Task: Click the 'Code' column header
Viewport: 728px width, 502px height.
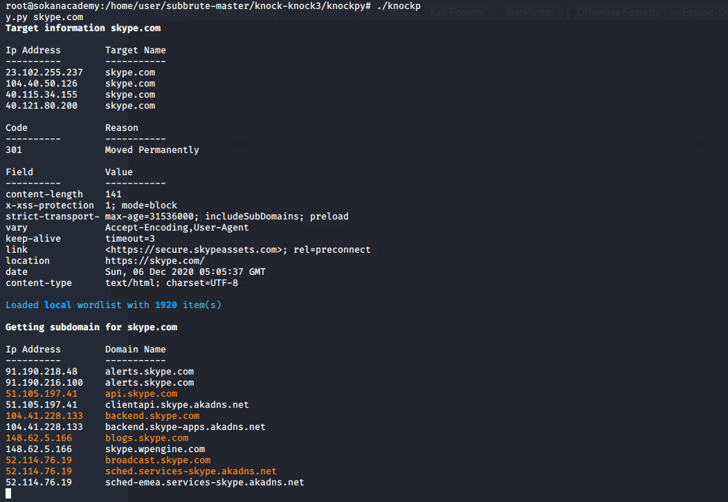Action: click(x=17, y=127)
